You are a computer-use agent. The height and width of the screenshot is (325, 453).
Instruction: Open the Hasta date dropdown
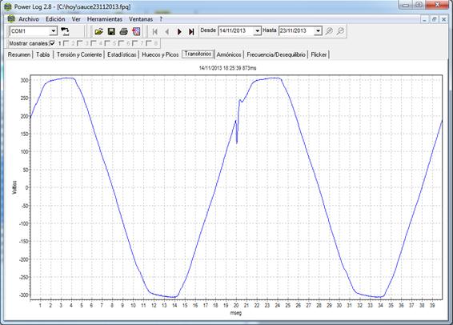pyautogui.click(x=318, y=30)
